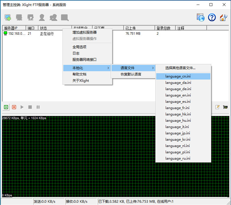Open the notepad log icon
Viewport: 231px width, 205px height.
pos(218,107)
